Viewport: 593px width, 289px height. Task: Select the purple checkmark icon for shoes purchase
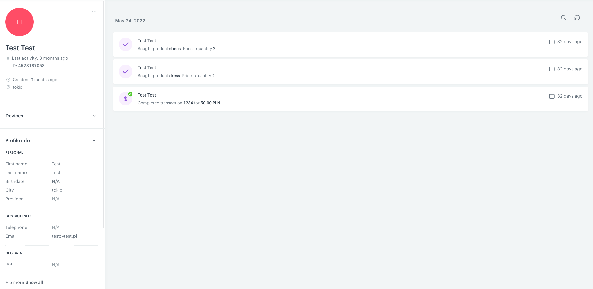[x=126, y=44]
